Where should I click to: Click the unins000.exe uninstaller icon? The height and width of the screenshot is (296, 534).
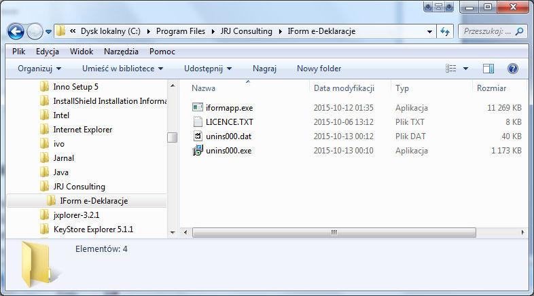[x=198, y=151]
